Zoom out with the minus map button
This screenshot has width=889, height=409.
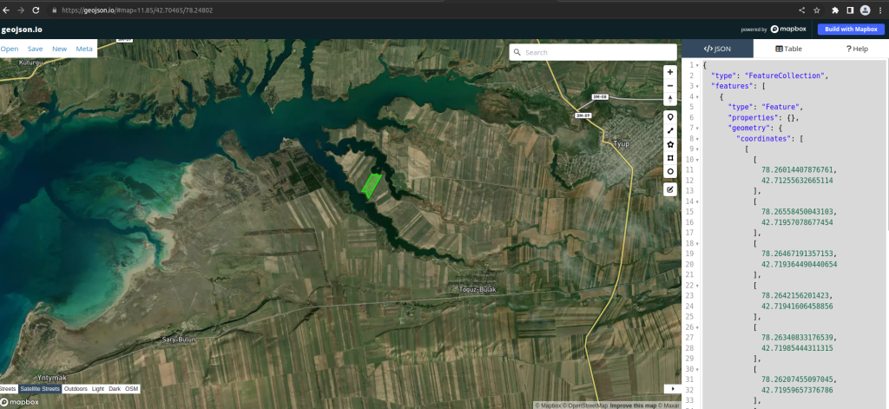point(670,86)
